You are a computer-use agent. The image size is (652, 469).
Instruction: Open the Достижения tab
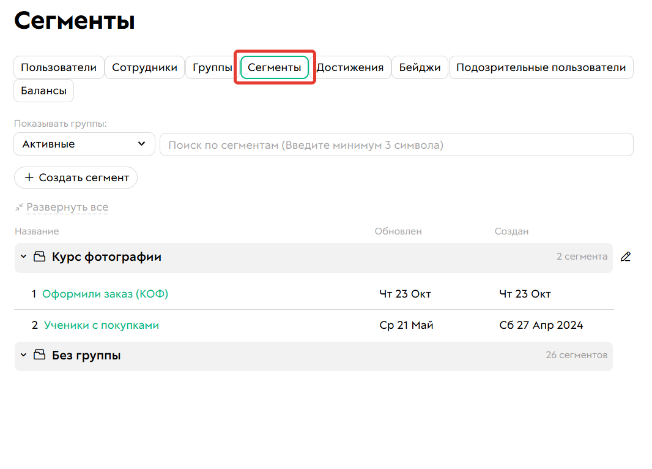click(352, 67)
